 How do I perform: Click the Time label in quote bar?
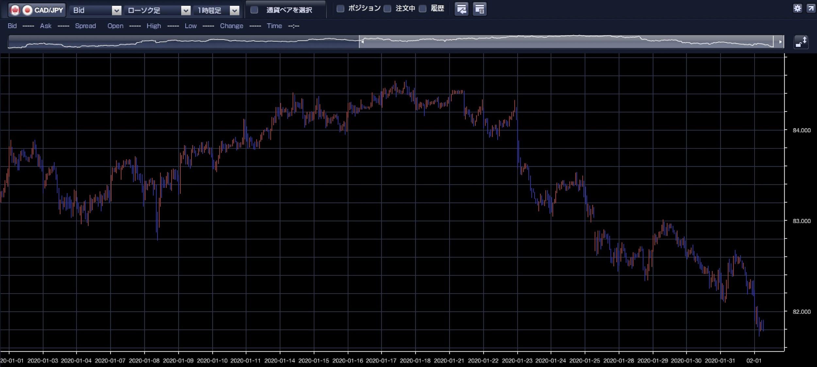tap(274, 26)
